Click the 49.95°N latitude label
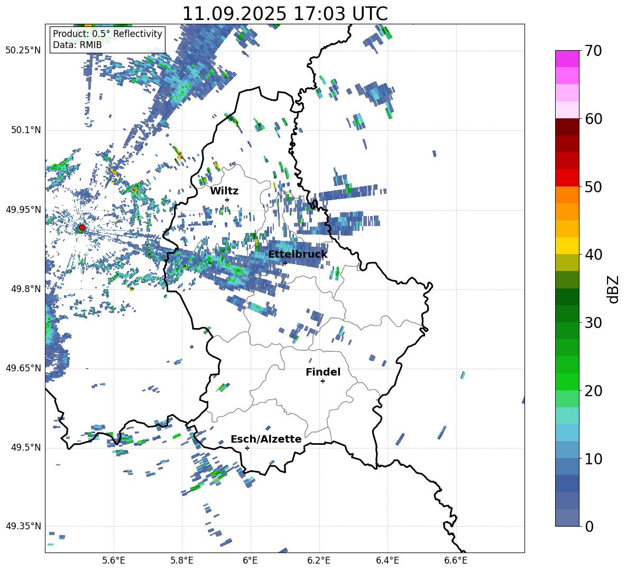 (23, 209)
